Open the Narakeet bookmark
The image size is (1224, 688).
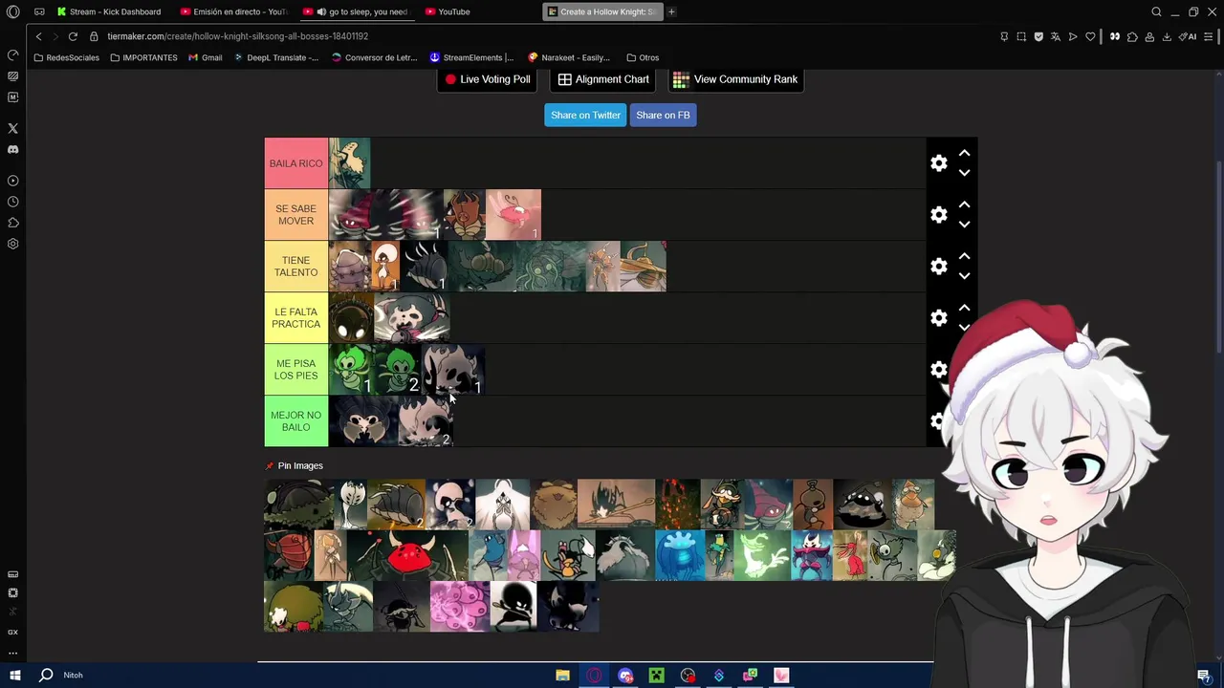(x=569, y=57)
